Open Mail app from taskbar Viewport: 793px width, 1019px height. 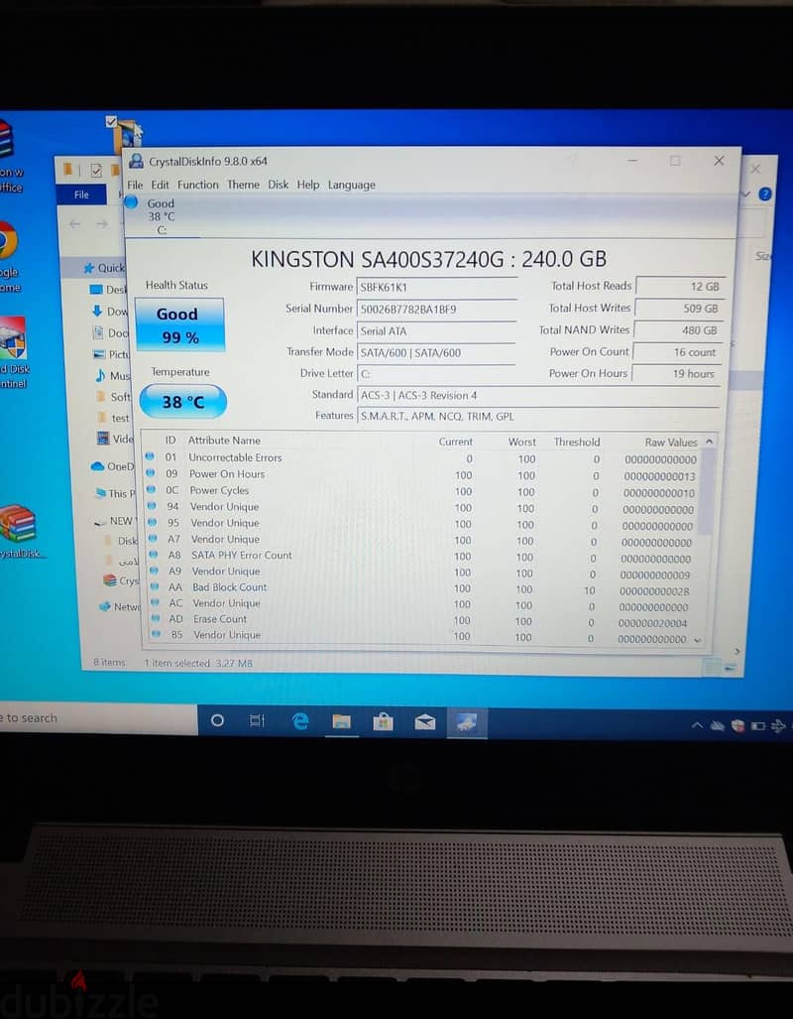[425, 722]
